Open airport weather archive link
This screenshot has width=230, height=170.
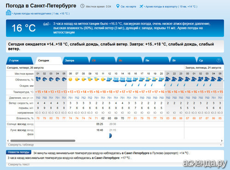click(171, 6)
